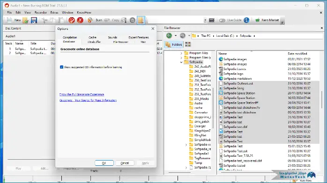This screenshot has height=183, width=327.
Task: Click the red Erase disc icon
Action: (80, 20)
